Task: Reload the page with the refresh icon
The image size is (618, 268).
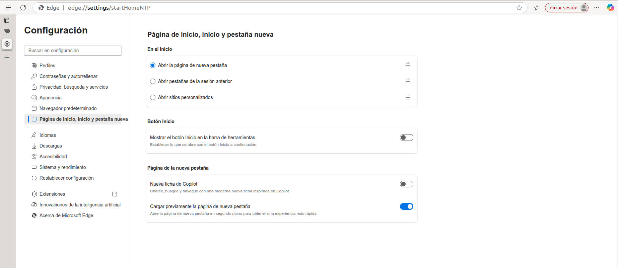Action: [x=23, y=8]
